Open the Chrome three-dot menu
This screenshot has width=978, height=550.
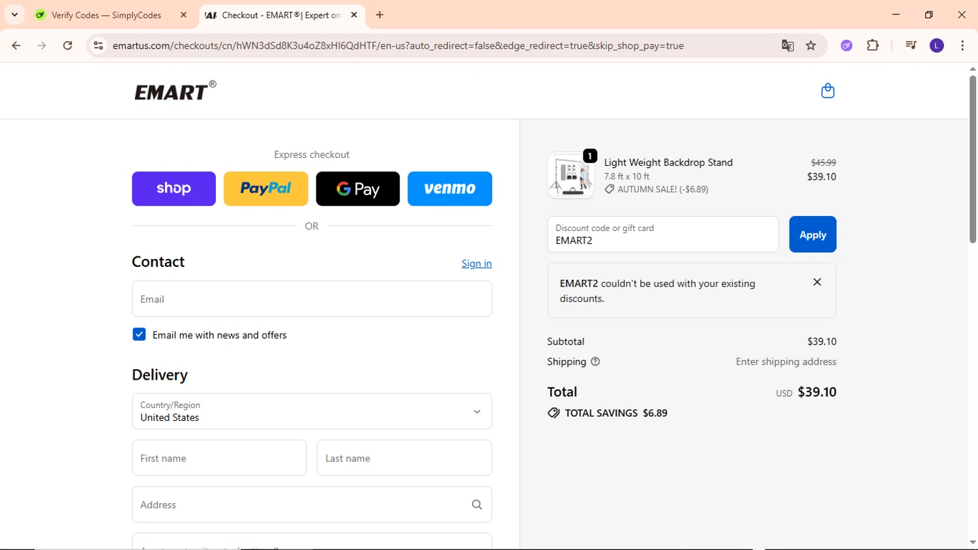(962, 46)
